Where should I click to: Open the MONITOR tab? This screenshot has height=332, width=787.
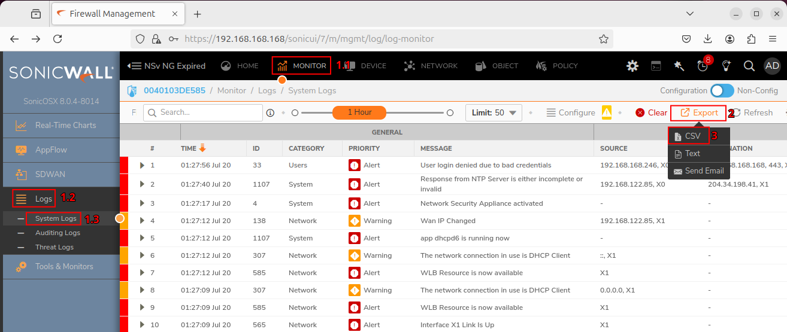click(x=301, y=66)
